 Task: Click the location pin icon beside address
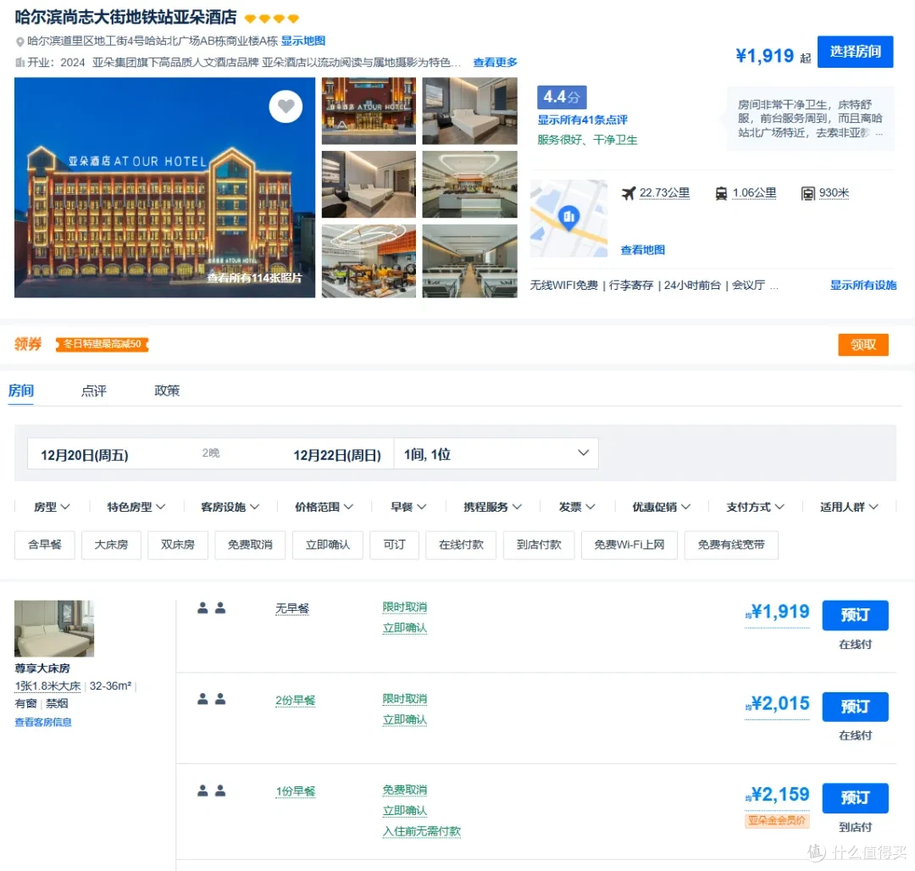[x=19, y=42]
